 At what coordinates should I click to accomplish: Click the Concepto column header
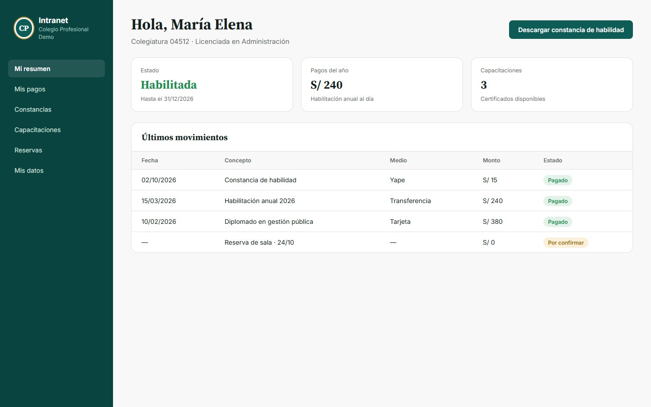[x=238, y=161]
